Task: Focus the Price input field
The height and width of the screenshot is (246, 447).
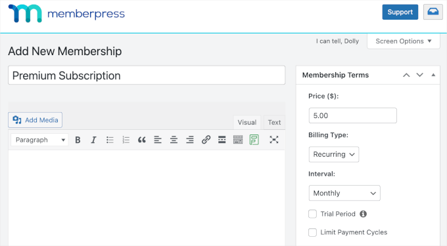Action: 352,115
